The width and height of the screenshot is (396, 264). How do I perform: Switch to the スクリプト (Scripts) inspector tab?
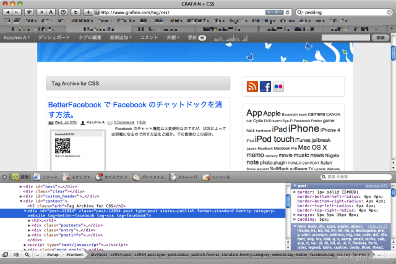click(77, 177)
